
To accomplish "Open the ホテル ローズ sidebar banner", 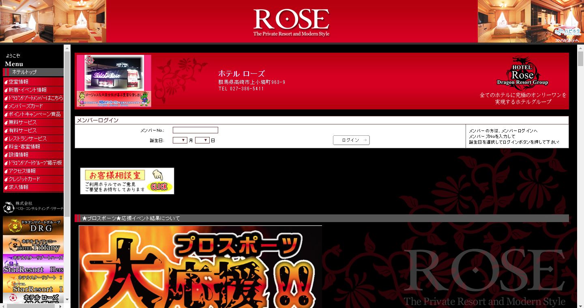I will point(33,298).
